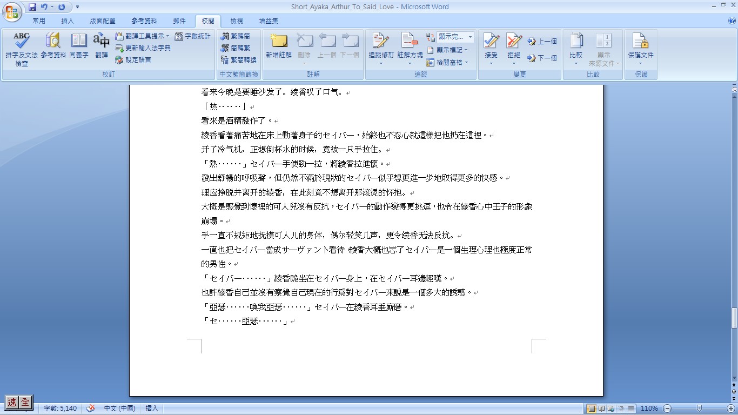The width and height of the screenshot is (738, 415).
Task: Switch to the 郵件 tab
Action: click(x=179, y=21)
